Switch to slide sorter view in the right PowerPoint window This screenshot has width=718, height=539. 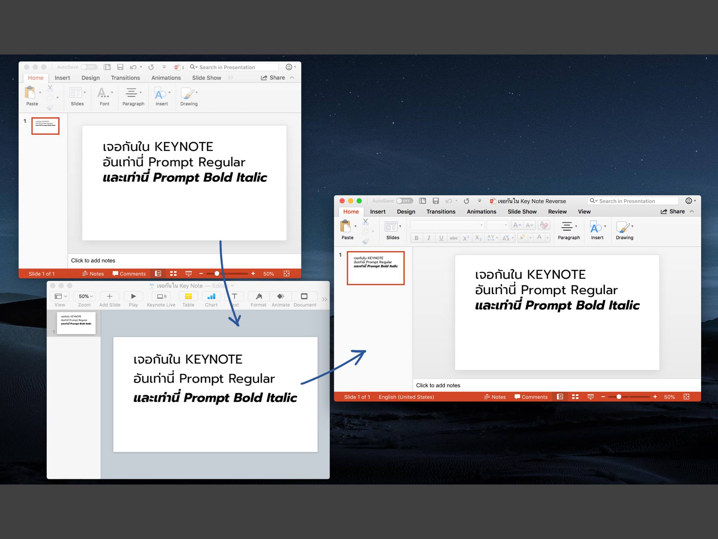[x=575, y=397]
